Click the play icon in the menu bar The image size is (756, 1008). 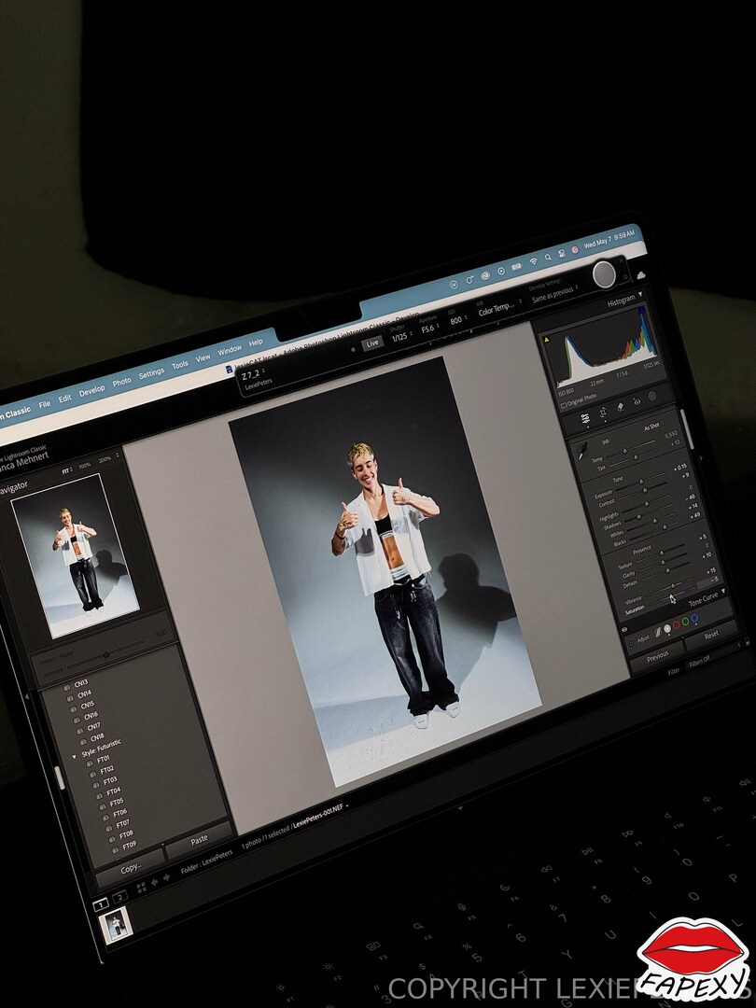point(501,271)
